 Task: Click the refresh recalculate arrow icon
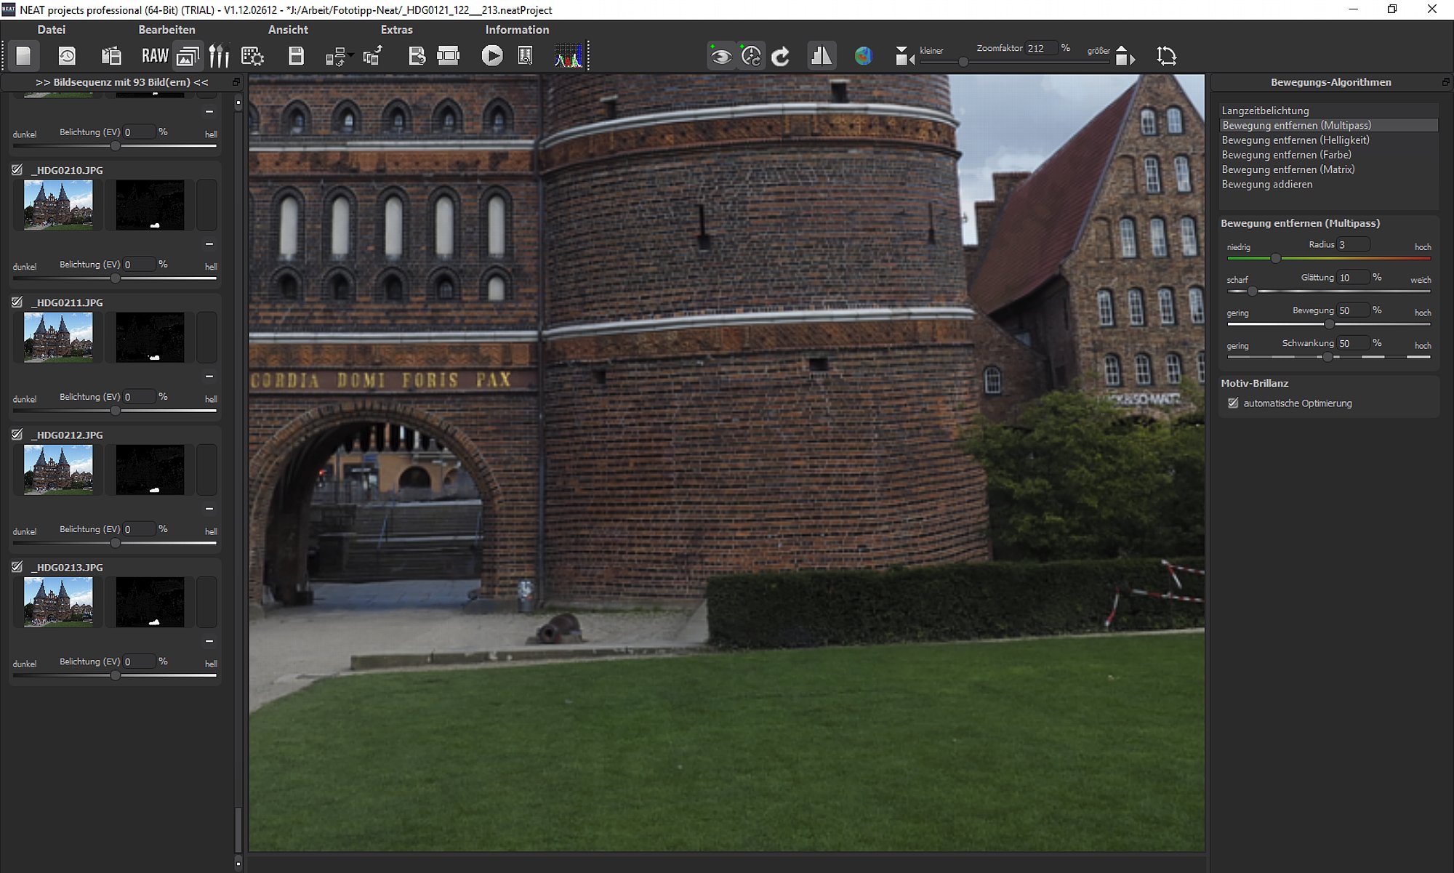(782, 56)
